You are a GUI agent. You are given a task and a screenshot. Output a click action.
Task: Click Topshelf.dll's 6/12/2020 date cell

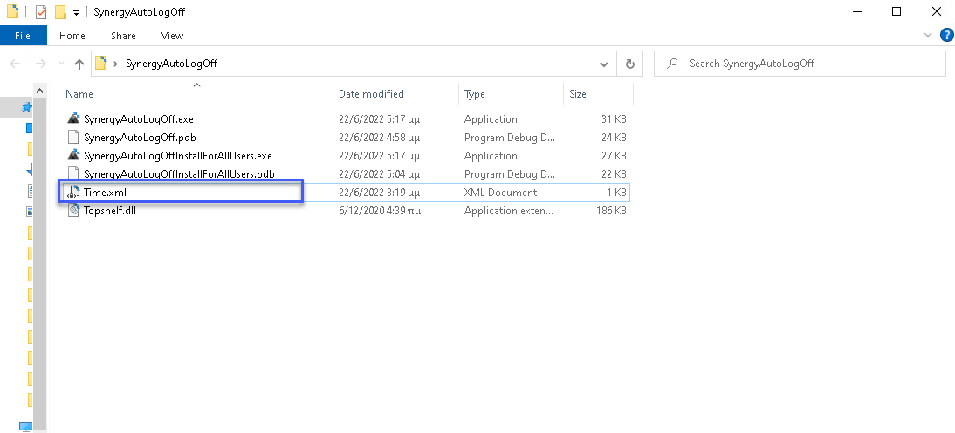coord(379,211)
